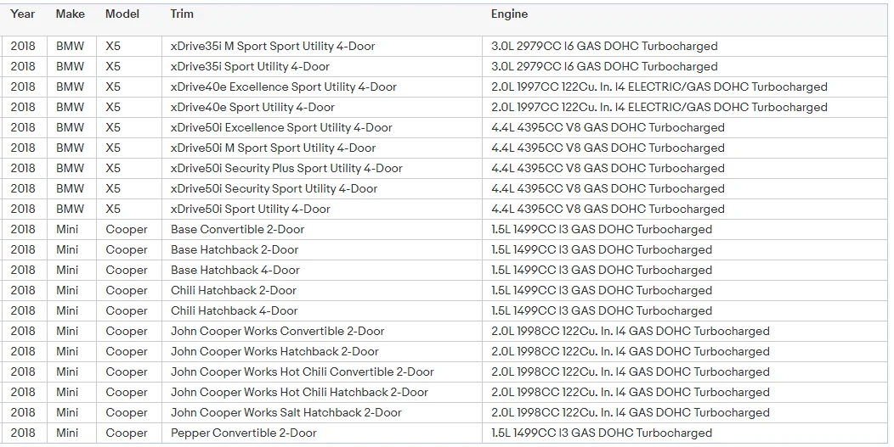
Task: Select trim Chili Hatchback 4-Door
Action: (x=234, y=311)
